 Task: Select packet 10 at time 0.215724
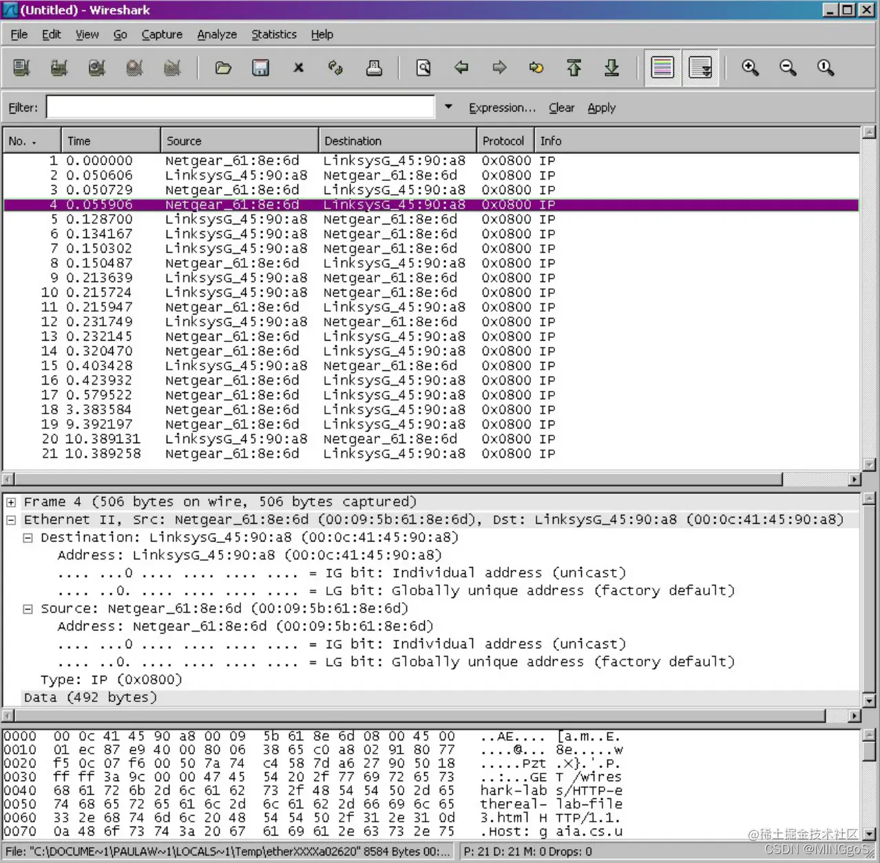click(431, 292)
